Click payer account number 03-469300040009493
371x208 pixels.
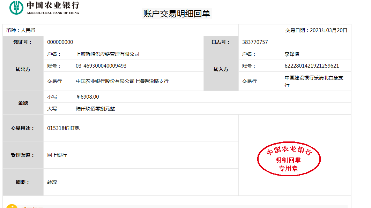101,66
